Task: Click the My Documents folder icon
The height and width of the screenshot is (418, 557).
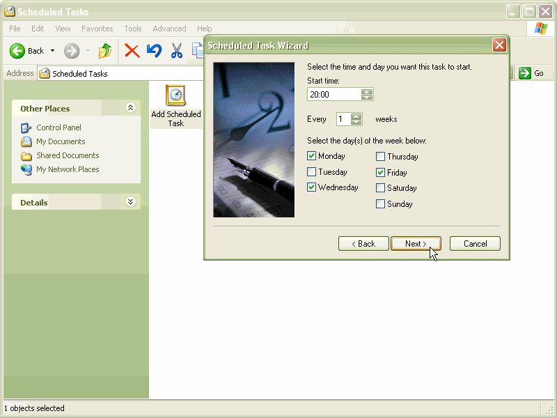Action: point(26,141)
